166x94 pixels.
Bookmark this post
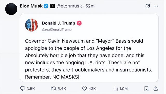click(x=146, y=89)
